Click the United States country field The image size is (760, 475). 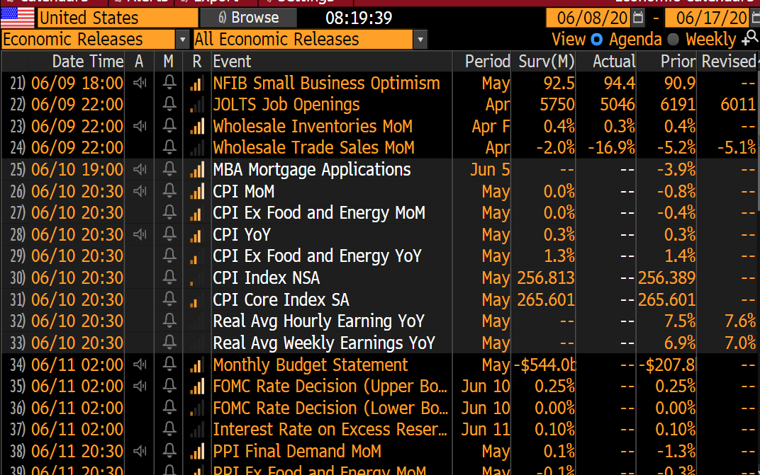tap(118, 18)
